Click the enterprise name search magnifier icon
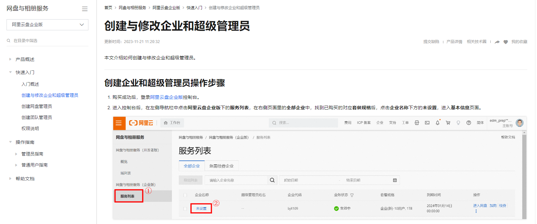Screen dimensions: 537x224 (272, 180)
